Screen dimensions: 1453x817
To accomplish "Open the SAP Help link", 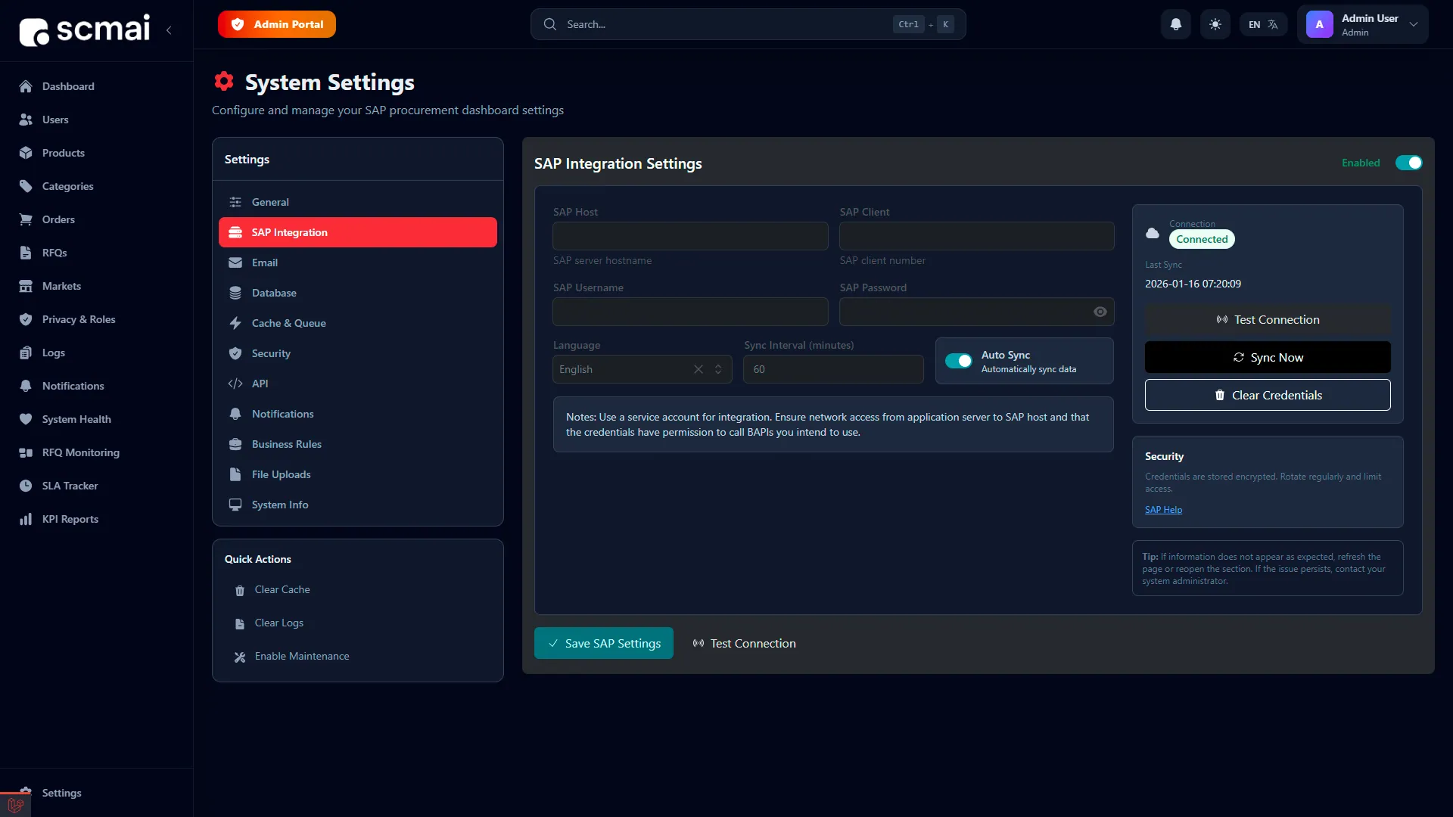I will click(1163, 510).
